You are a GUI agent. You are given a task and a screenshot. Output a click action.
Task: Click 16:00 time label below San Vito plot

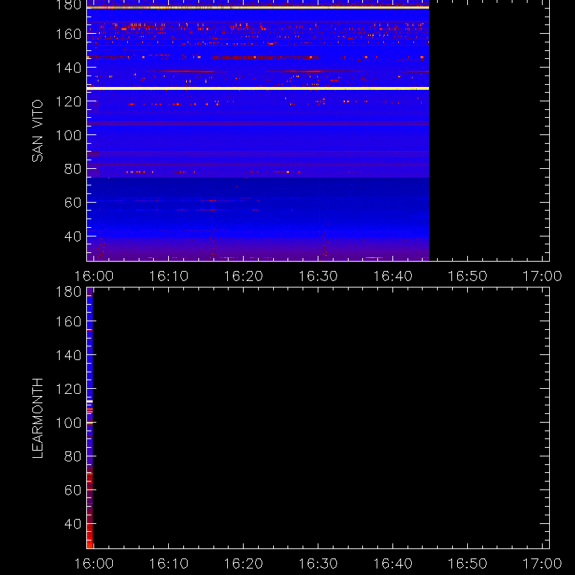pyautogui.click(x=94, y=276)
